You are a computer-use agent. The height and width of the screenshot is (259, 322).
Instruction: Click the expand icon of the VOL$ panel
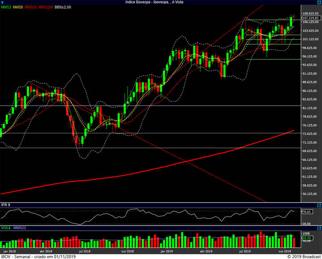point(318,227)
